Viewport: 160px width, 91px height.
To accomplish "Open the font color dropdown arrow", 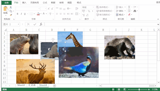I will pos(46,14).
